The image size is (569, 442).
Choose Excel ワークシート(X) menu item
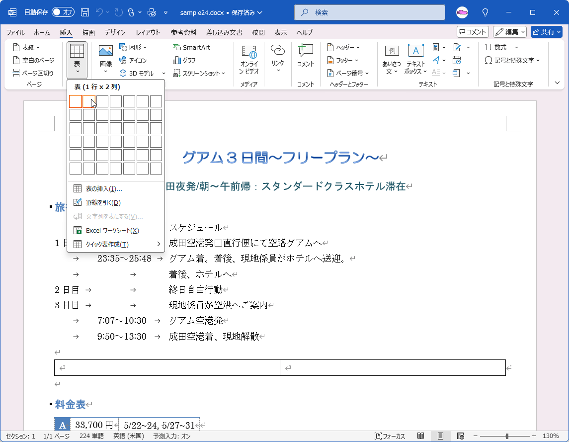tap(116, 231)
